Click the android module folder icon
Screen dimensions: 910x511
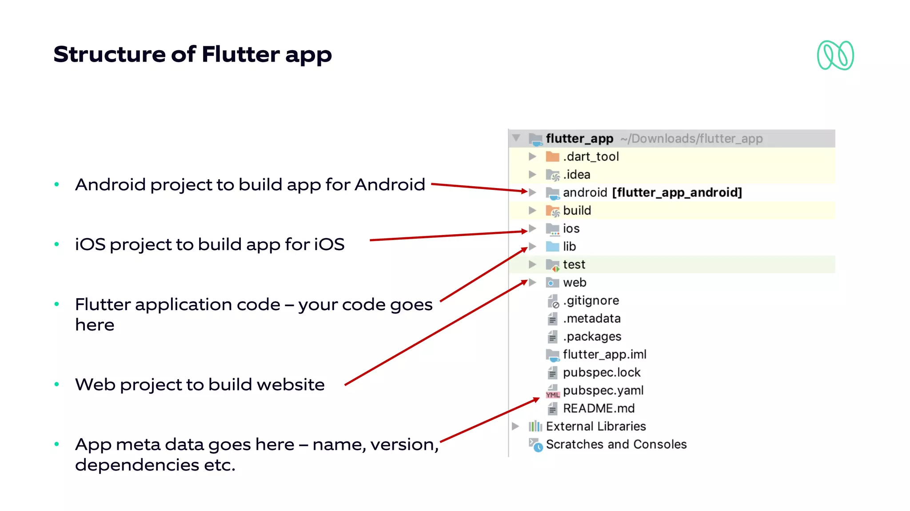(553, 193)
